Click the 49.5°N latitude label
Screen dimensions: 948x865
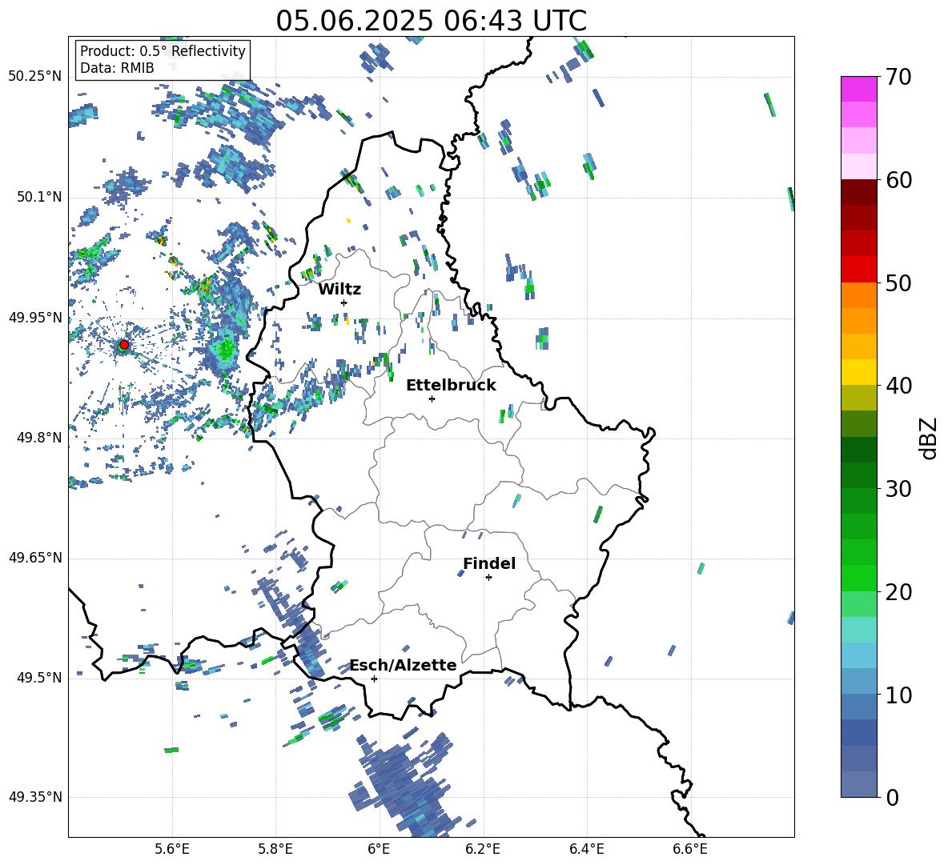tap(40, 678)
